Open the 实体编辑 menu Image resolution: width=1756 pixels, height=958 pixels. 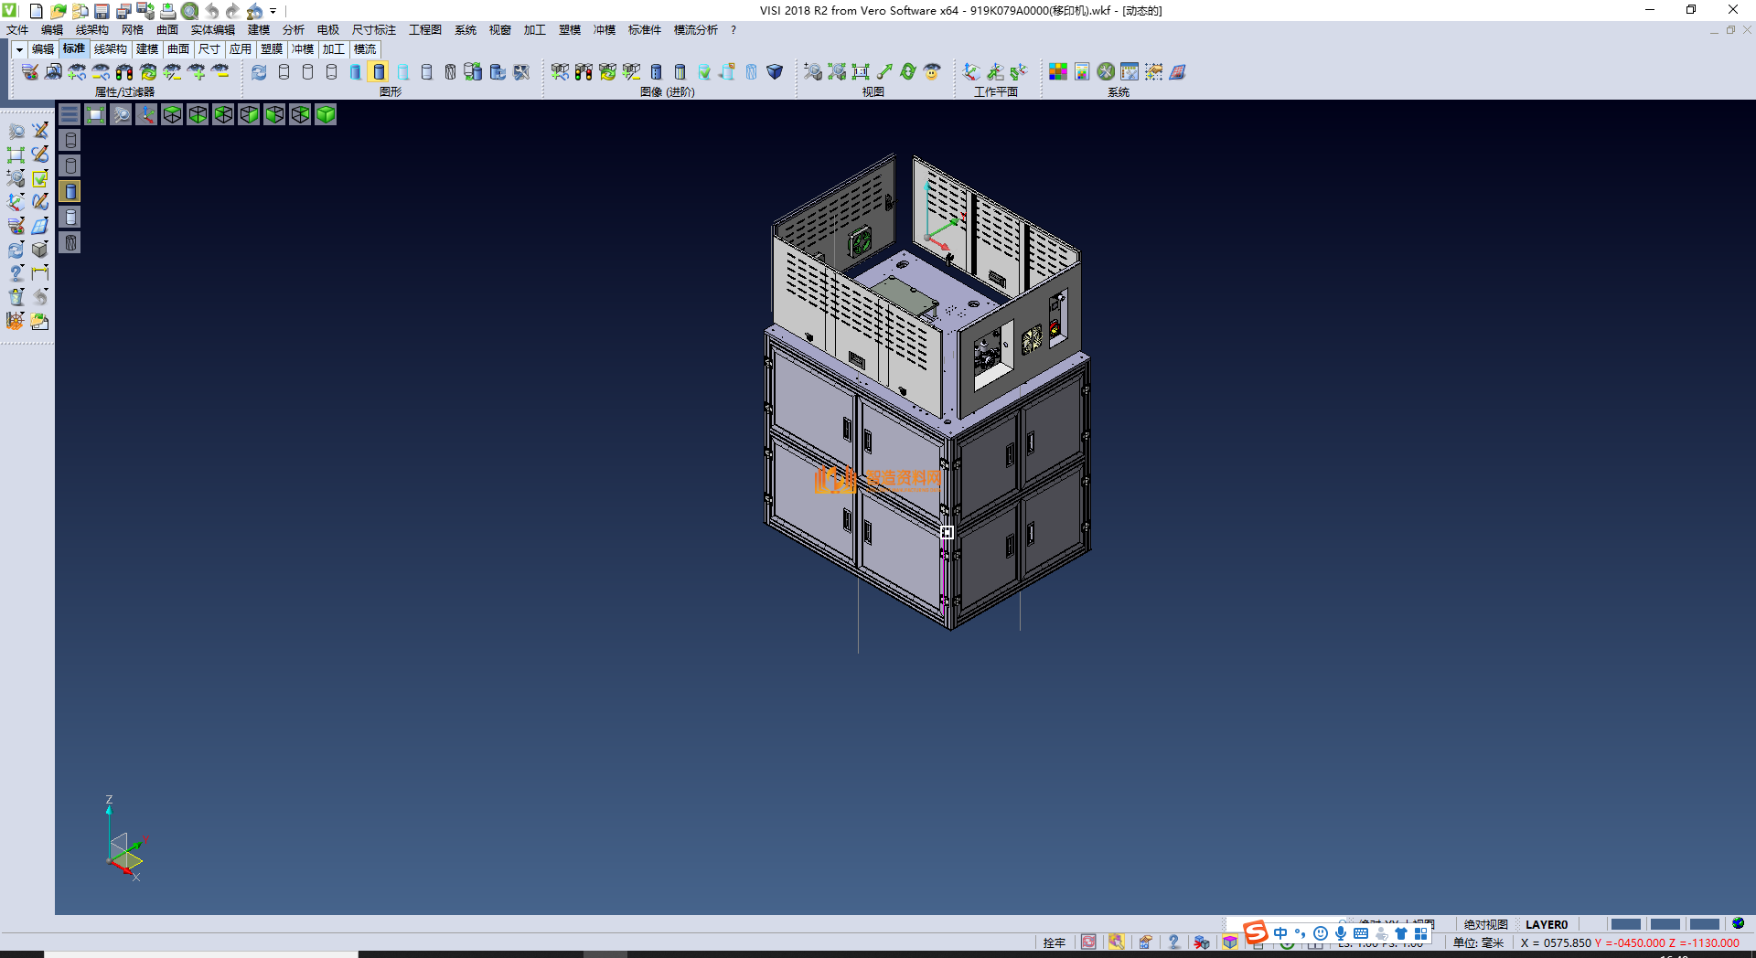(212, 30)
